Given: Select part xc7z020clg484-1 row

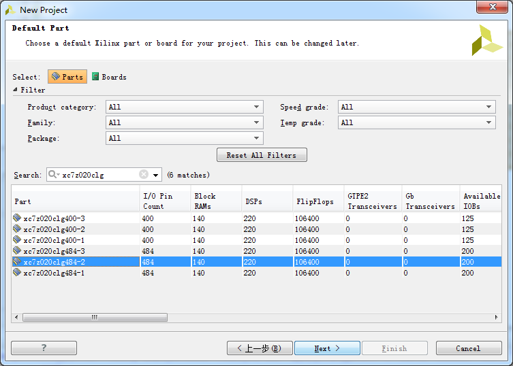Looking at the screenshot, I should tap(256, 273).
